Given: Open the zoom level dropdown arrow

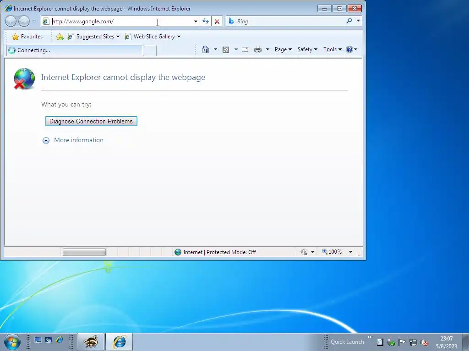Looking at the screenshot, I should (x=350, y=252).
